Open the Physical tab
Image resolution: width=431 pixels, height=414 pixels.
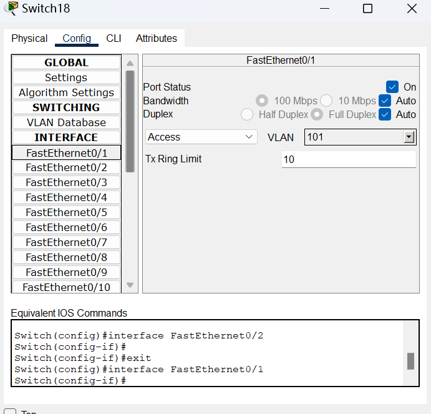tap(29, 38)
